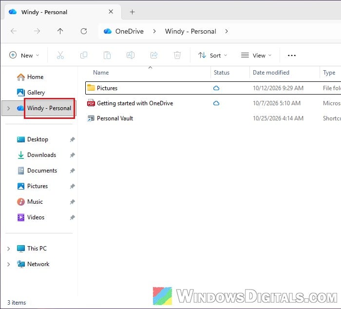This screenshot has height=309, width=341.
Task: Select Windy - Personal in navigation pane
Action: [49, 108]
